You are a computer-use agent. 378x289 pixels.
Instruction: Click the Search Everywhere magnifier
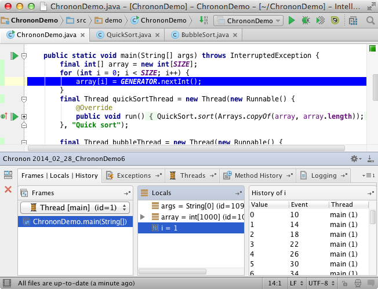pyautogui.click(x=369, y=21)
